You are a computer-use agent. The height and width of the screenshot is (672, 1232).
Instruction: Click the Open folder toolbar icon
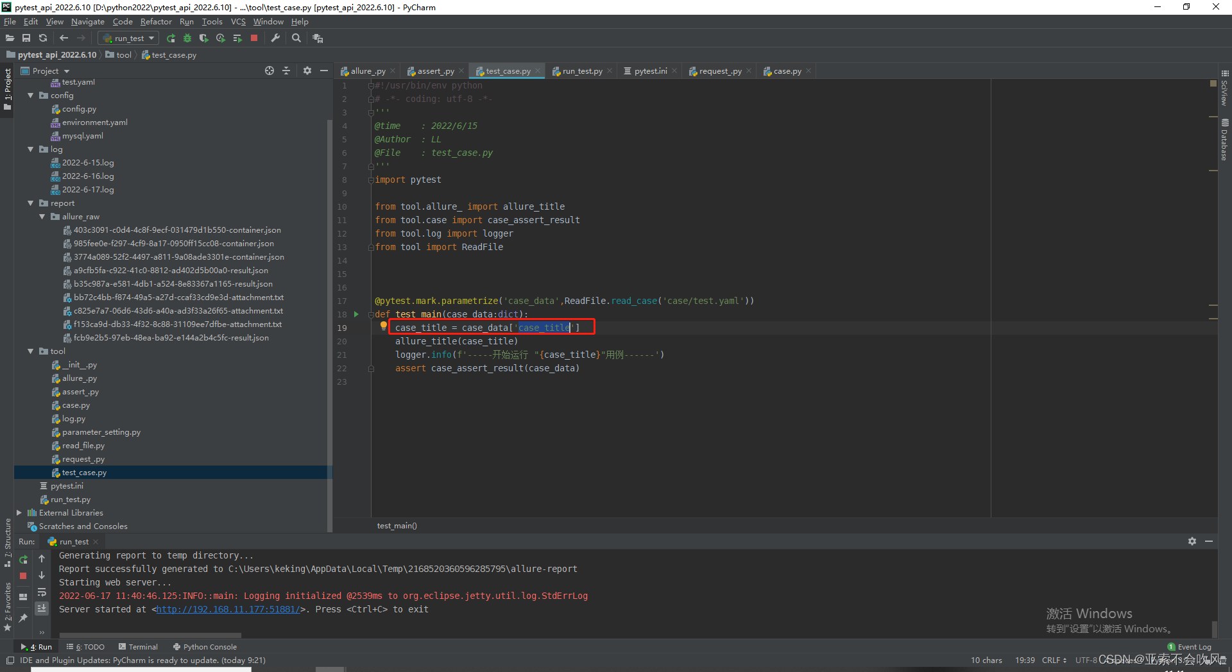pos(10,38)
